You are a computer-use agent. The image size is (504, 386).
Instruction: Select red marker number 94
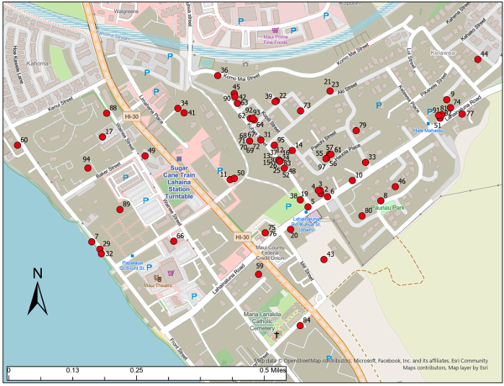tap(88, 167)
